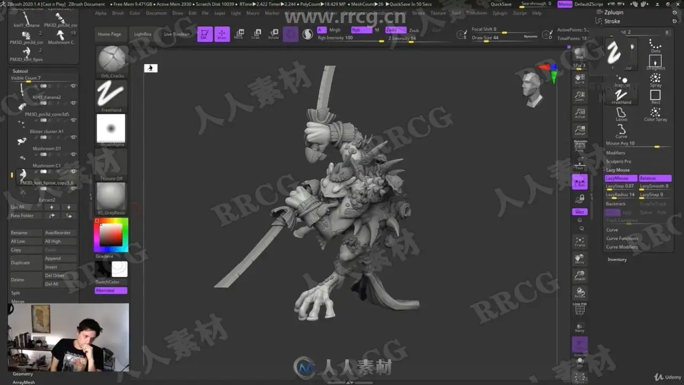Open the LightBox browser

[143, 34]
